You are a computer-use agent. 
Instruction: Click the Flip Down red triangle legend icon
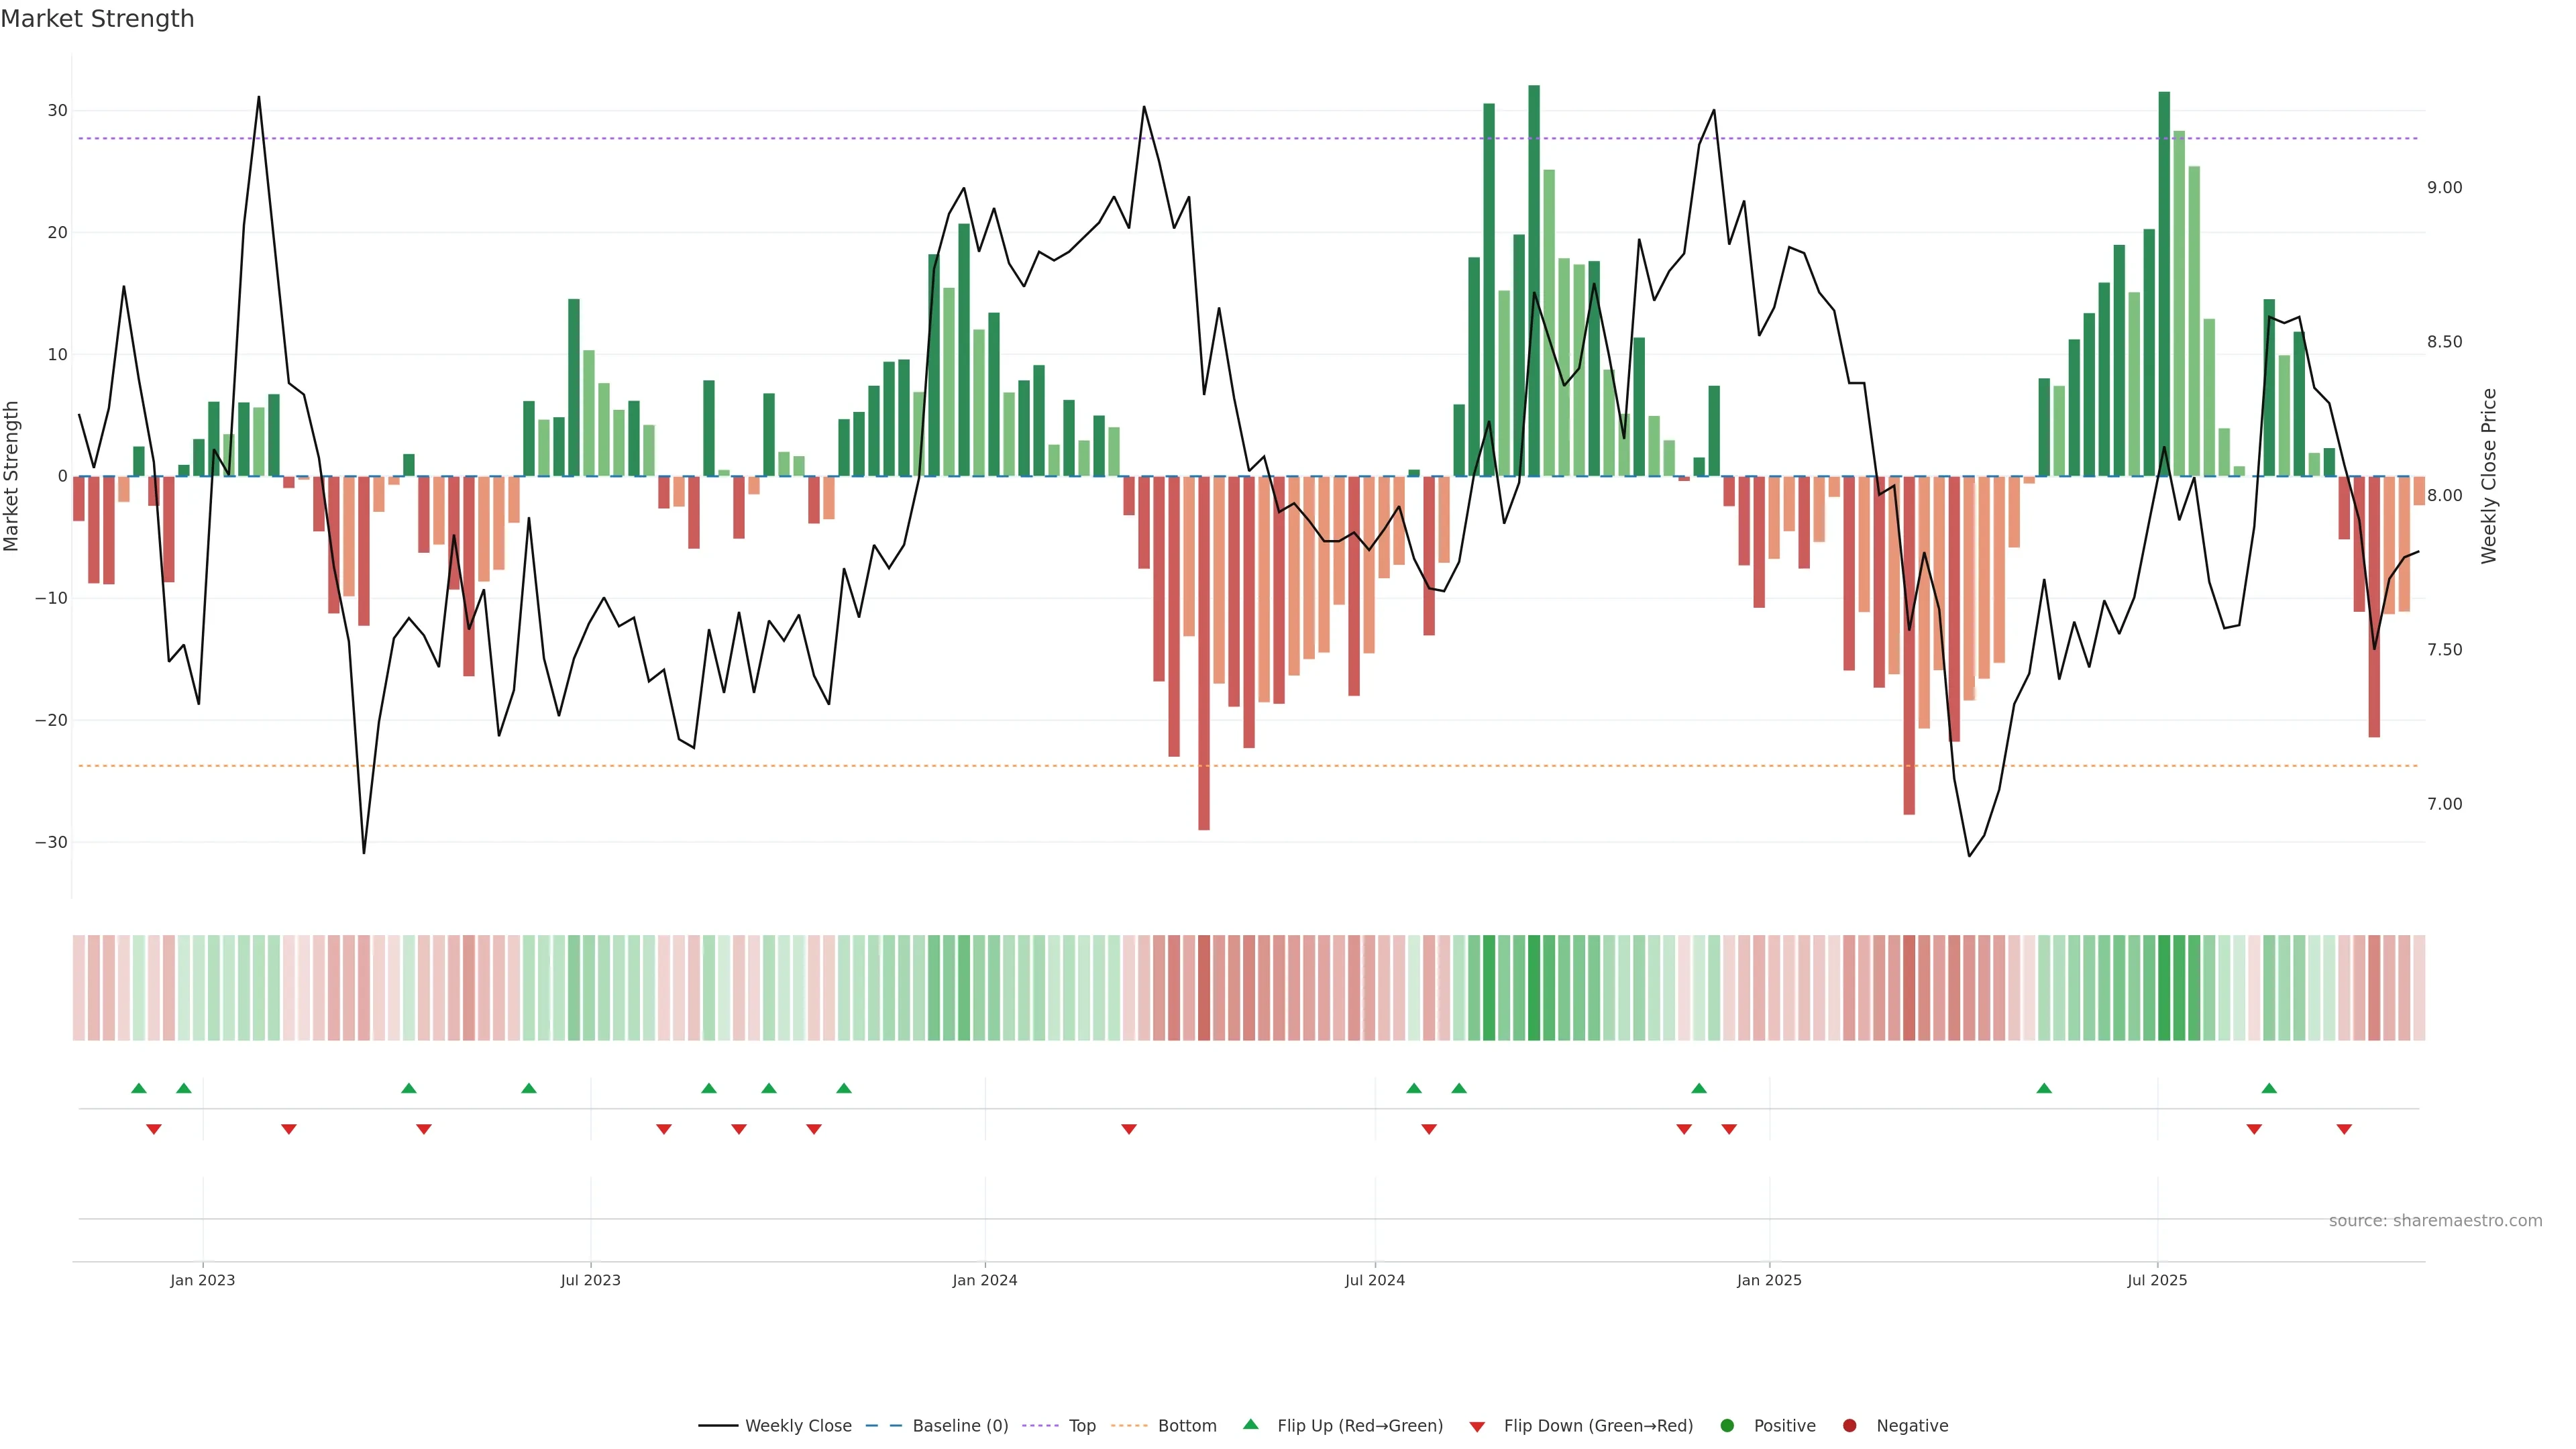tap(1477, 1426)
